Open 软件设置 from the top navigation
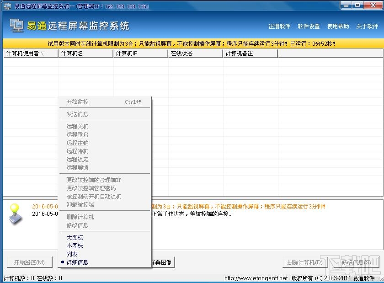Viewport: 384px width, 283px height. pyautogui.click(x=309, y=26)
